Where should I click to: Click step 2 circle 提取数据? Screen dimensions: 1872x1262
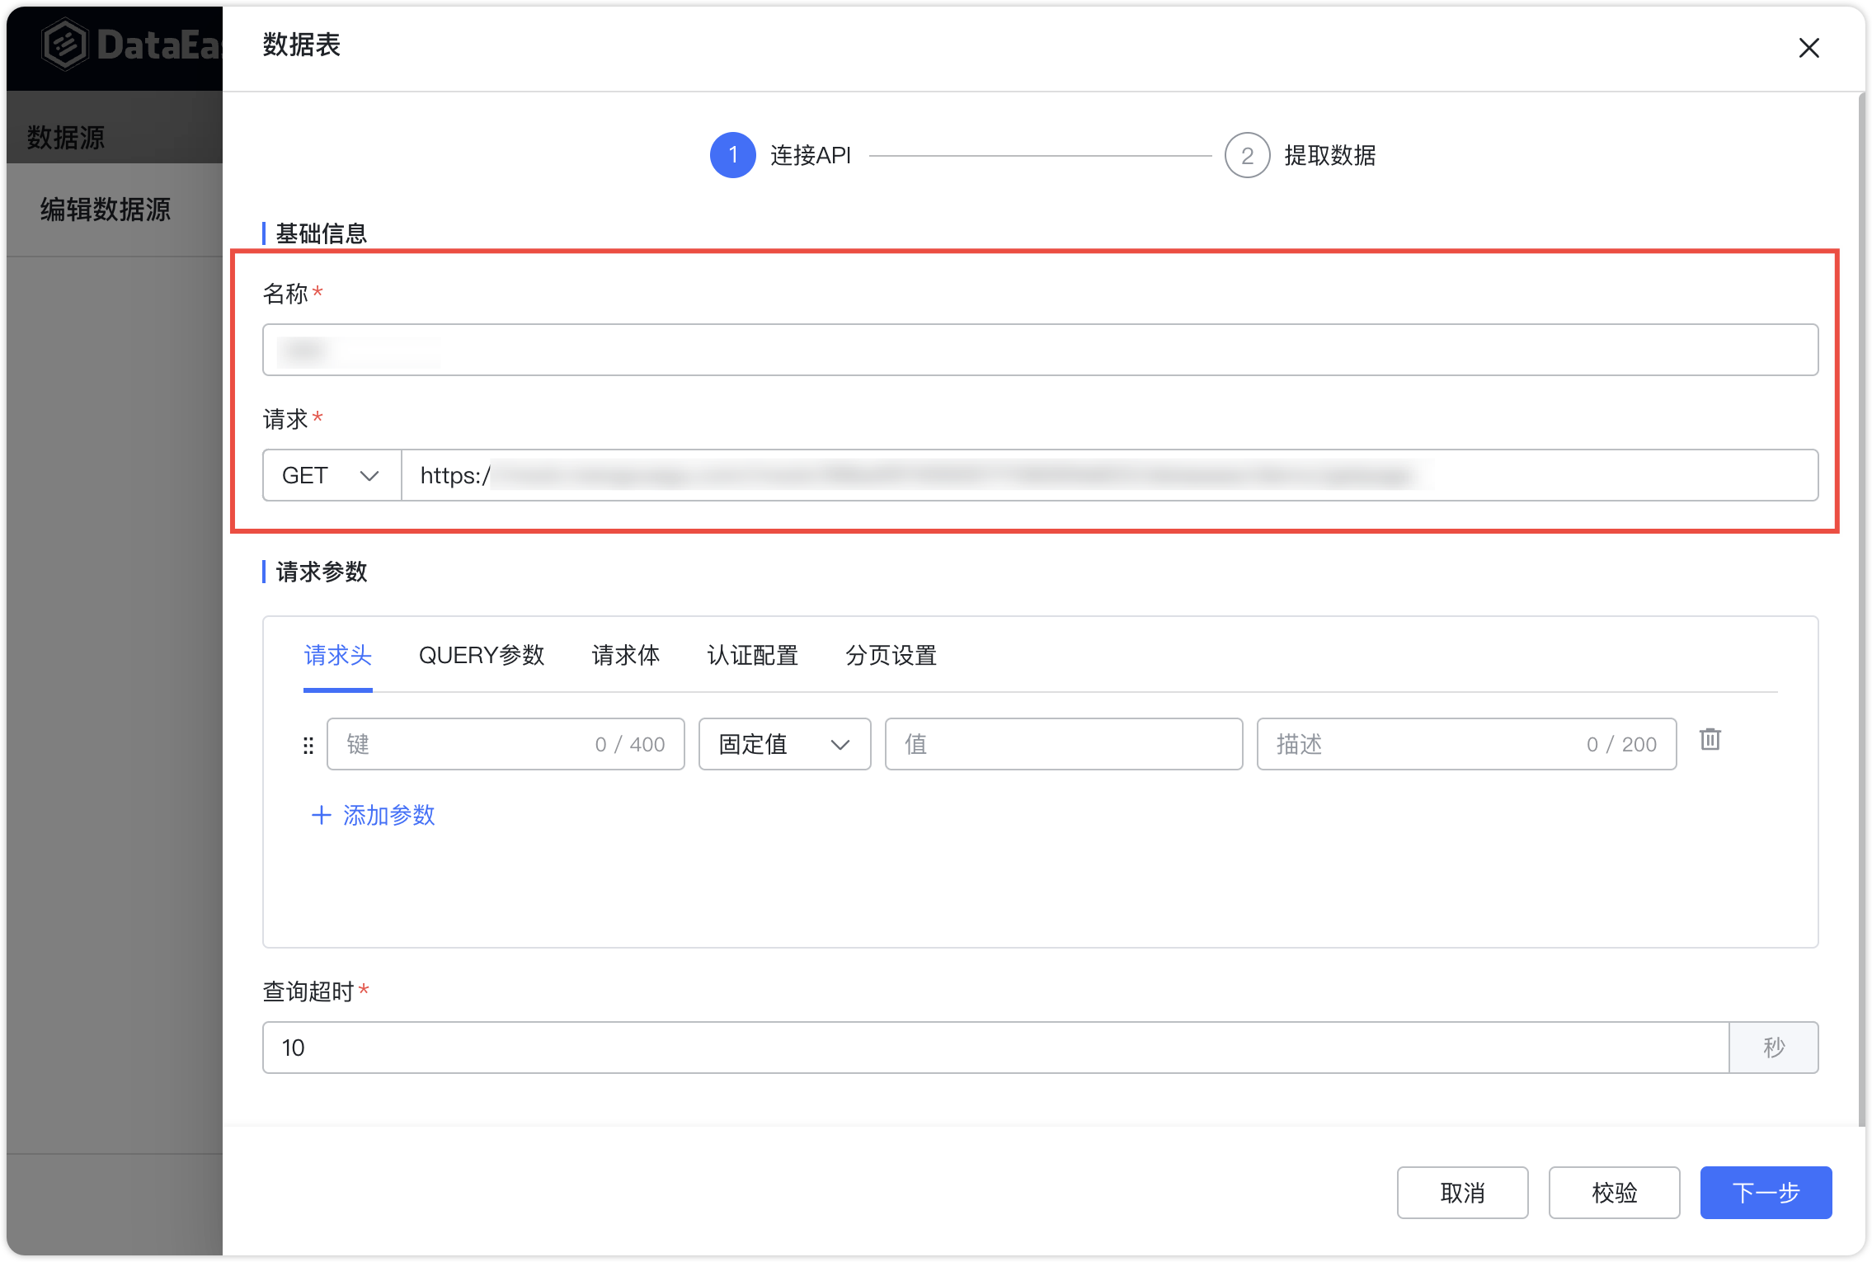1247,155
